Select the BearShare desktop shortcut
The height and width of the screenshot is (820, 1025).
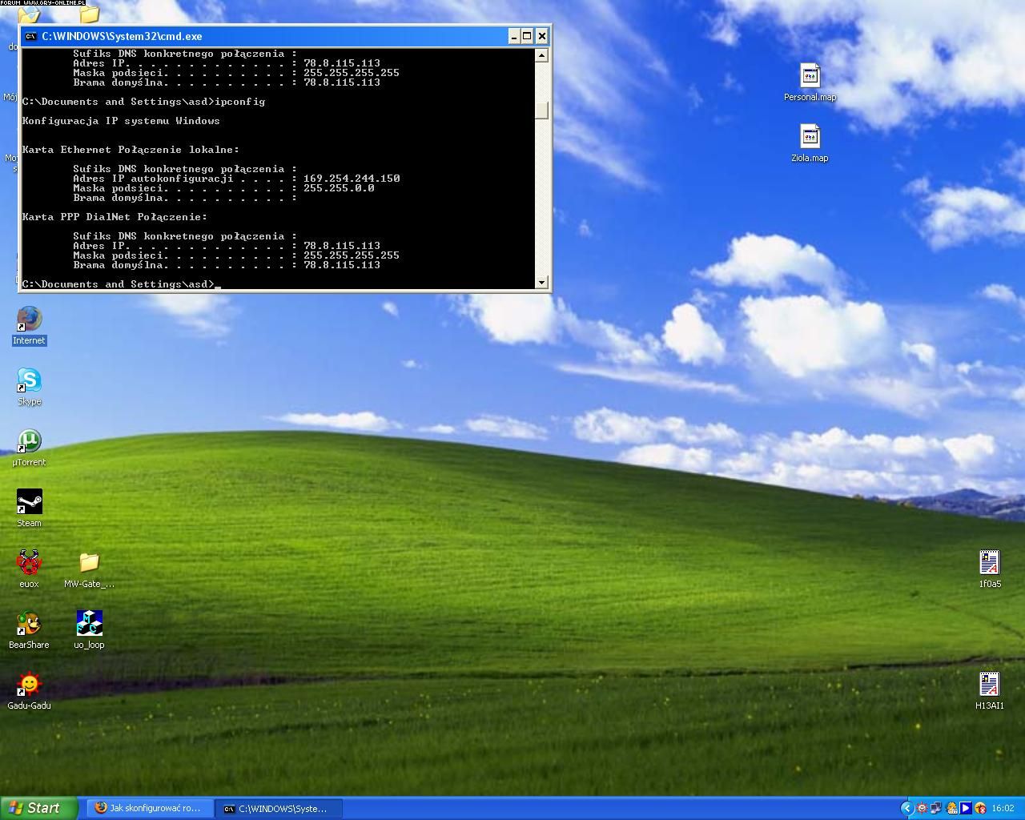[x=29, y=630]
